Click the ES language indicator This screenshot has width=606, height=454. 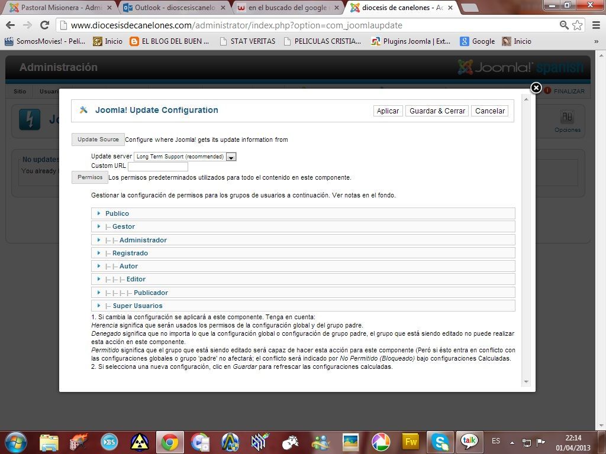496,441
